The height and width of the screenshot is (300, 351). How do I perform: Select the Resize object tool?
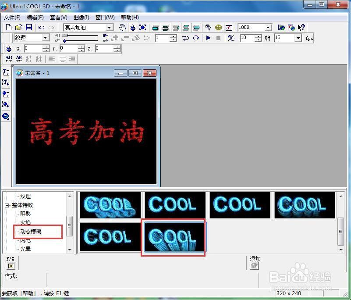coord(143,28)
